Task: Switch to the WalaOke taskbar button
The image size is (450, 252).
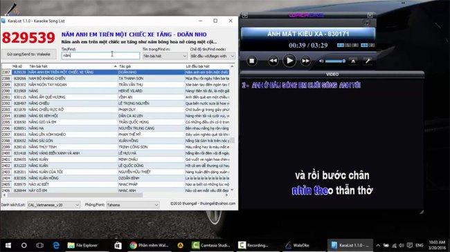Action: (x=297, y=245)
